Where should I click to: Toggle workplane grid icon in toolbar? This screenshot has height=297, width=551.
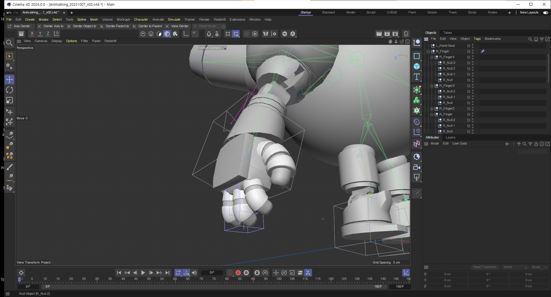[x=228, y=34]
